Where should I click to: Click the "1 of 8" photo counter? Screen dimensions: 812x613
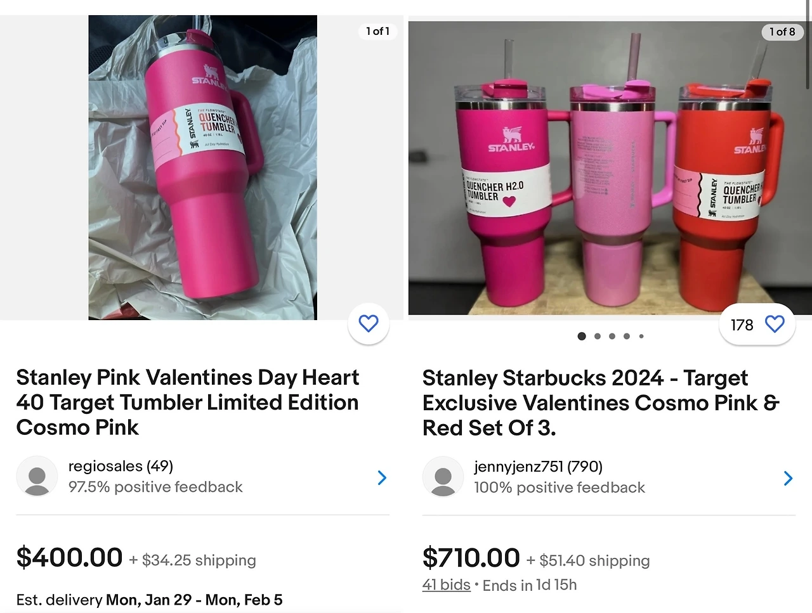[782, 32]
